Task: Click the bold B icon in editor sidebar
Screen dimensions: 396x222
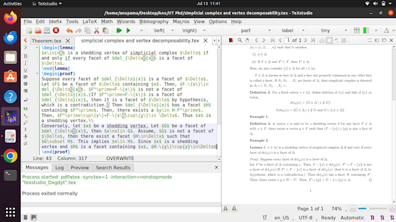Action: [x=26, y=56]
